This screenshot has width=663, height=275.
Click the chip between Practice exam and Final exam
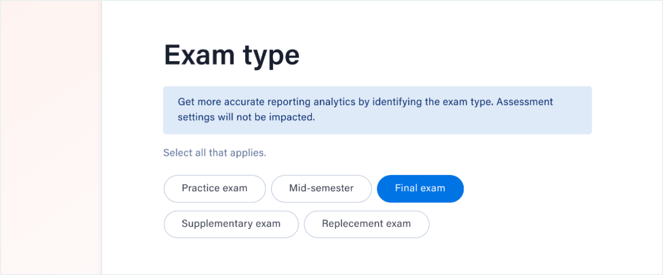click(x=321, y=188)
